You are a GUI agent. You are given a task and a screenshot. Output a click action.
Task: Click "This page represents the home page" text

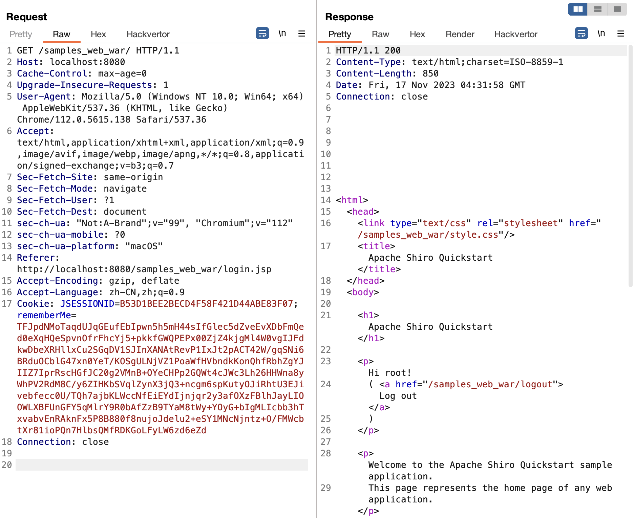pos(490,494)
